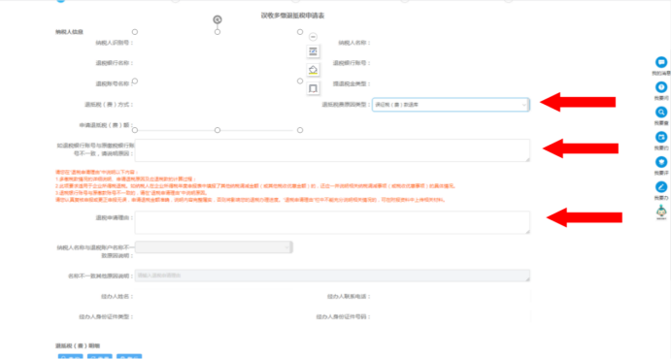671x359 pixels.
Task: Select the crop icon in floating toolbar
Action: (314, 88)
